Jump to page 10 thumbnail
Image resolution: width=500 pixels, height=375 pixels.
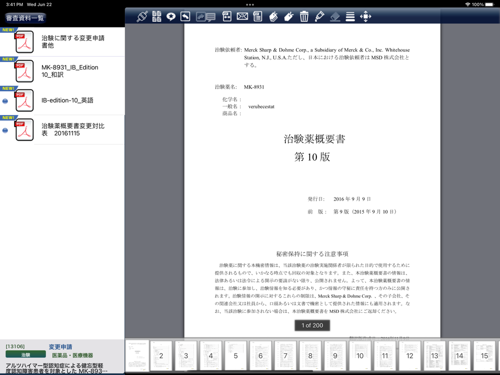(x=360, y=355)
